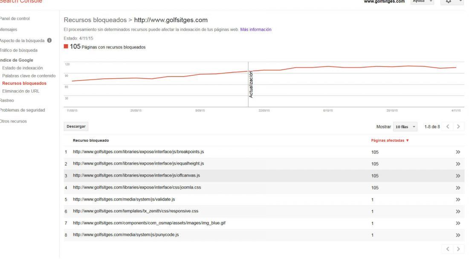Click Recurso bloqueado column header

pyautogui.click(x=91, y=140)
